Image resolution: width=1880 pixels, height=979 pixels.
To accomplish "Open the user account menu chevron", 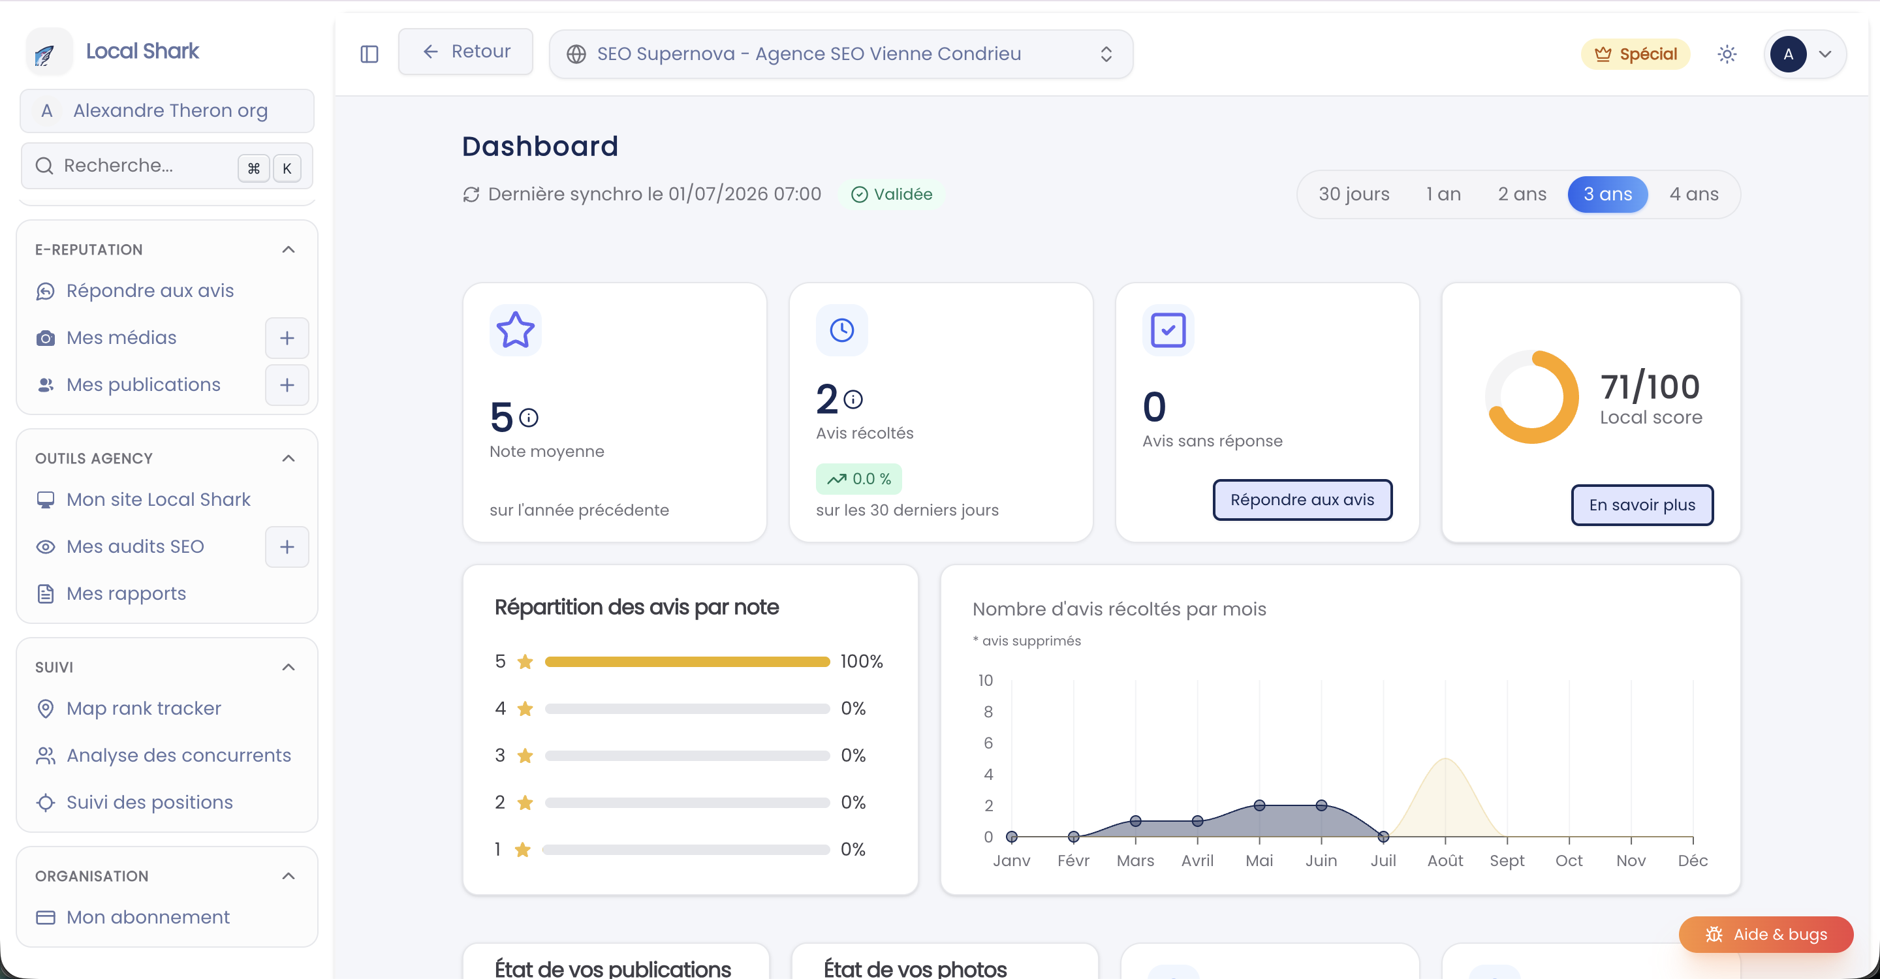I will pyautogui.click(x=1825, y=54).
